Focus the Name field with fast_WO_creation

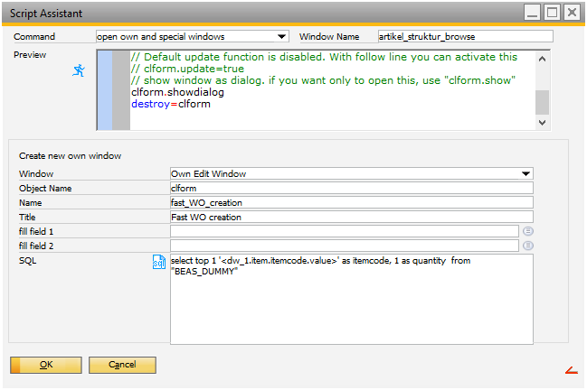point(351,203)
